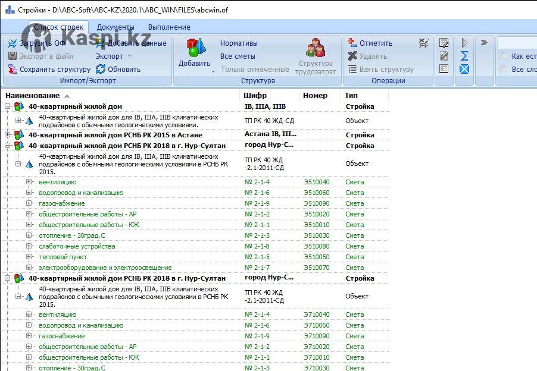Sort by the Наименование column header

(33, 96)
